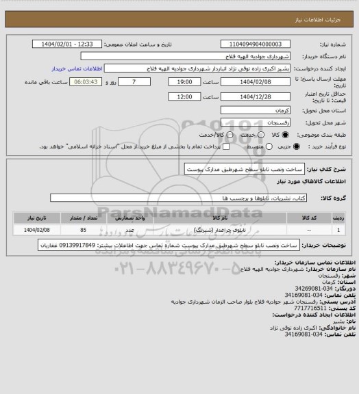Image resolution: width=359 pixels, height=394 pixels.
Task: Click the row number cell 1
Action: pyautogui.click(x=338, y=230)
